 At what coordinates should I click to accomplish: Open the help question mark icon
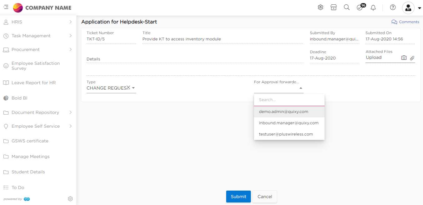(393, 8)
